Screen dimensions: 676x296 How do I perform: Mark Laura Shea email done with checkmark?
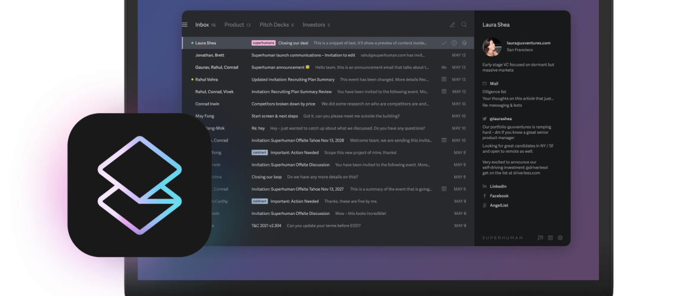coord(444,43)
